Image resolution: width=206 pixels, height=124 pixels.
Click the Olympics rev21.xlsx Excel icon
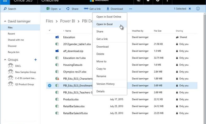tap(57, 72)
